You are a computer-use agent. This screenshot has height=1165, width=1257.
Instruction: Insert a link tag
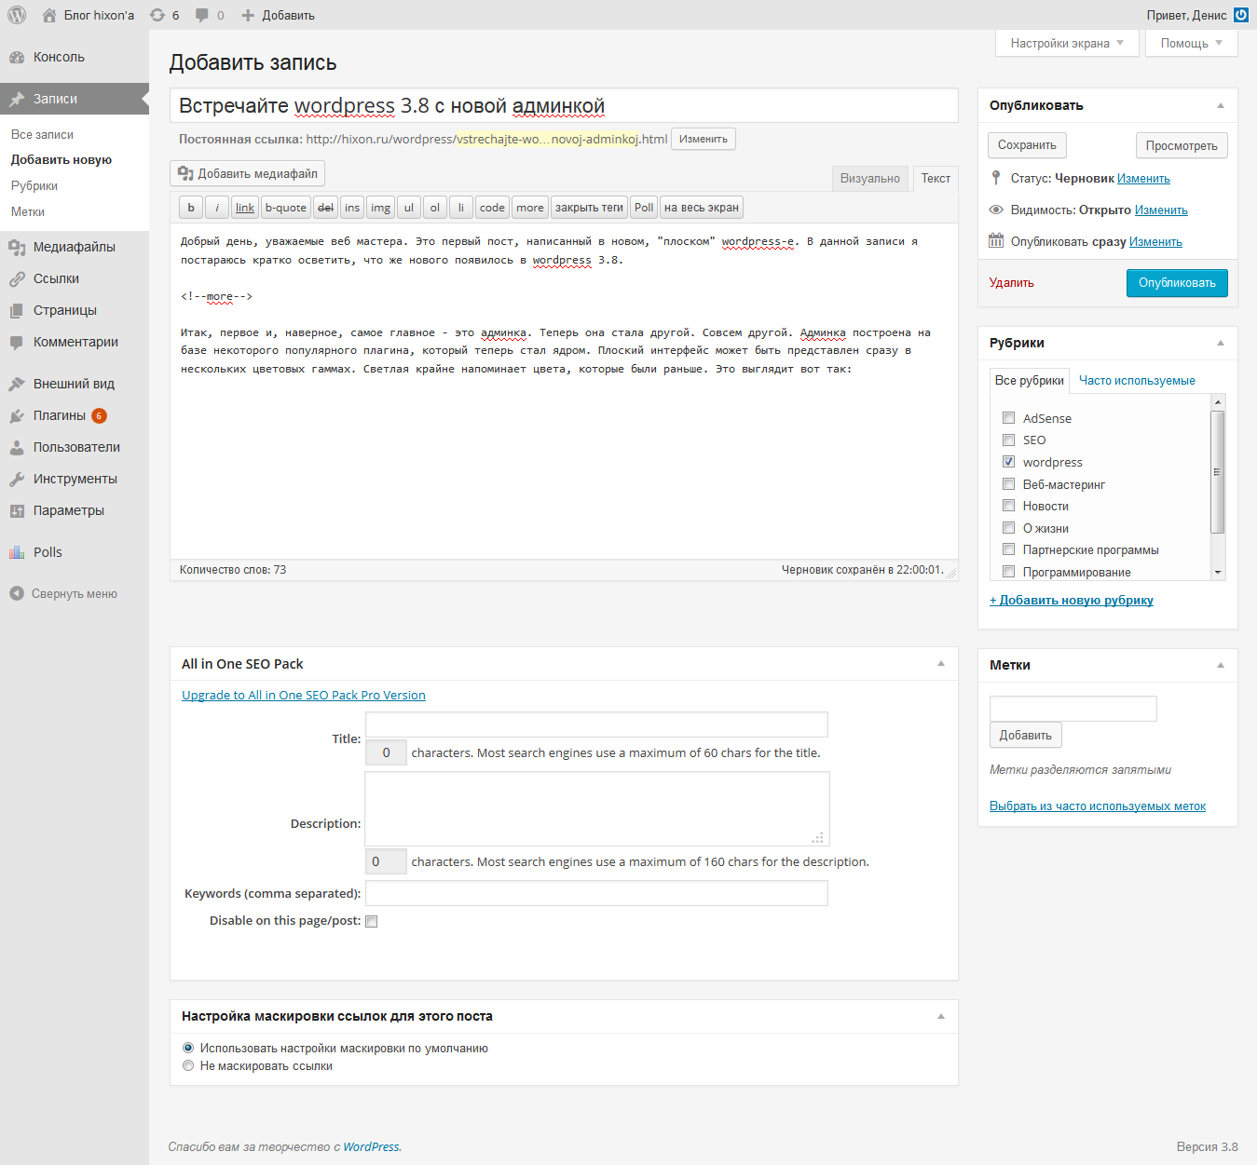click(245, 208)
